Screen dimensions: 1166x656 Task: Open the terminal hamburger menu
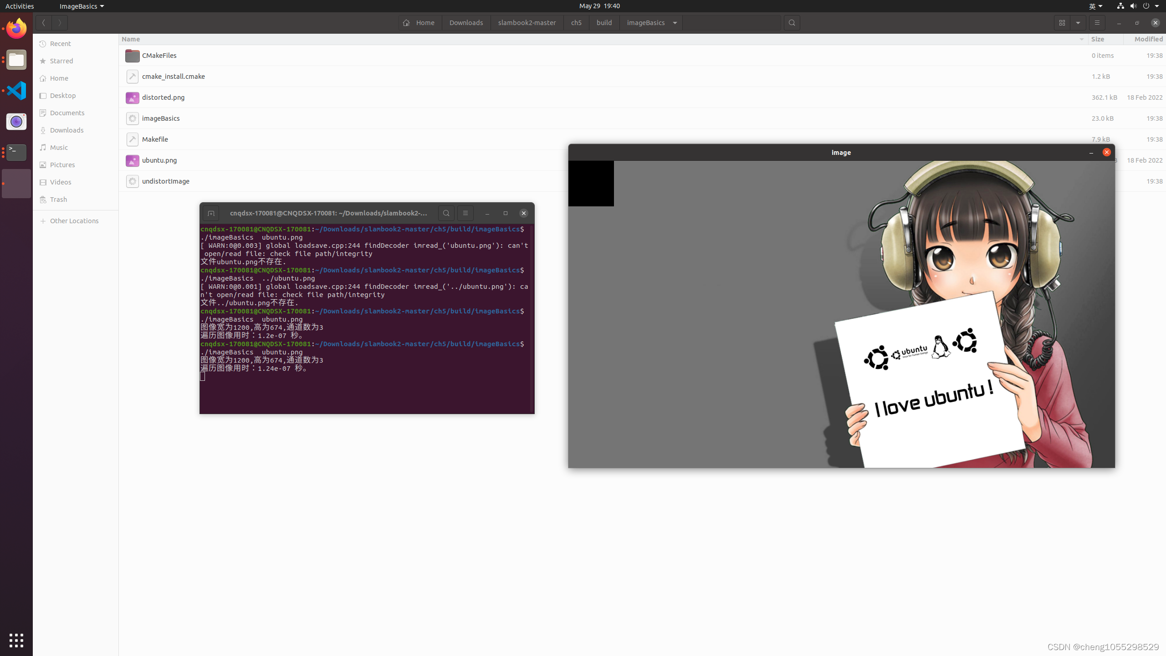tap(465, 213)
